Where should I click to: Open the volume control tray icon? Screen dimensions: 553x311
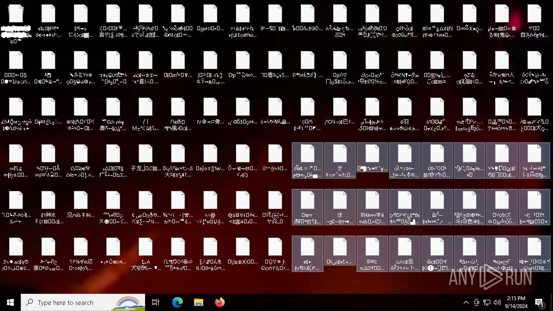(497, 302)
